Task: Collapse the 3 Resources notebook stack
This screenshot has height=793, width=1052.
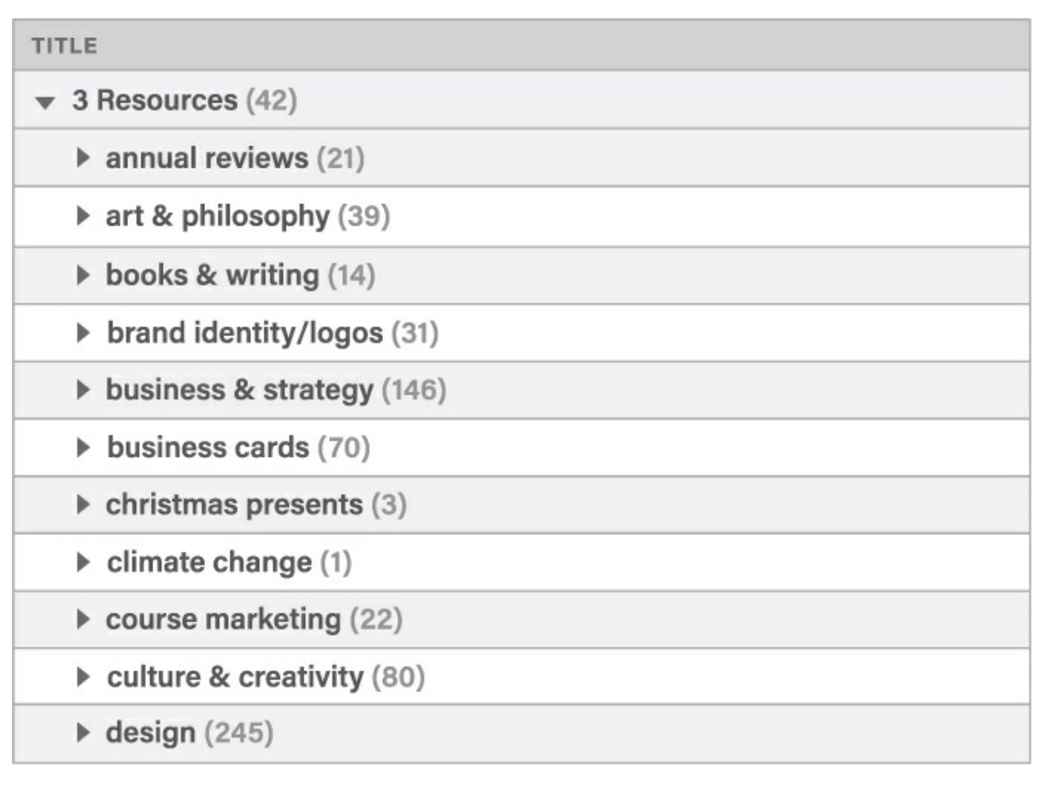Action: click(45, 103)
